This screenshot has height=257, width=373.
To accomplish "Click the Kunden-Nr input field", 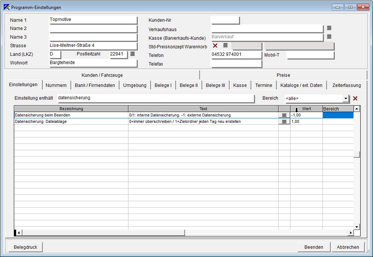I will (225, 20).
